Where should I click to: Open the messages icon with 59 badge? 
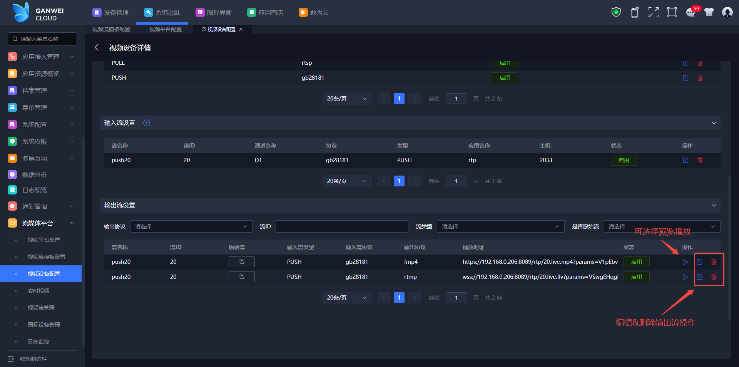[691, 12]
